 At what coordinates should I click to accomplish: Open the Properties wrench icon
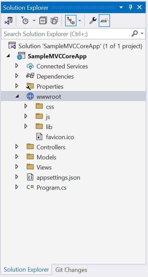[x=93, y=21]
